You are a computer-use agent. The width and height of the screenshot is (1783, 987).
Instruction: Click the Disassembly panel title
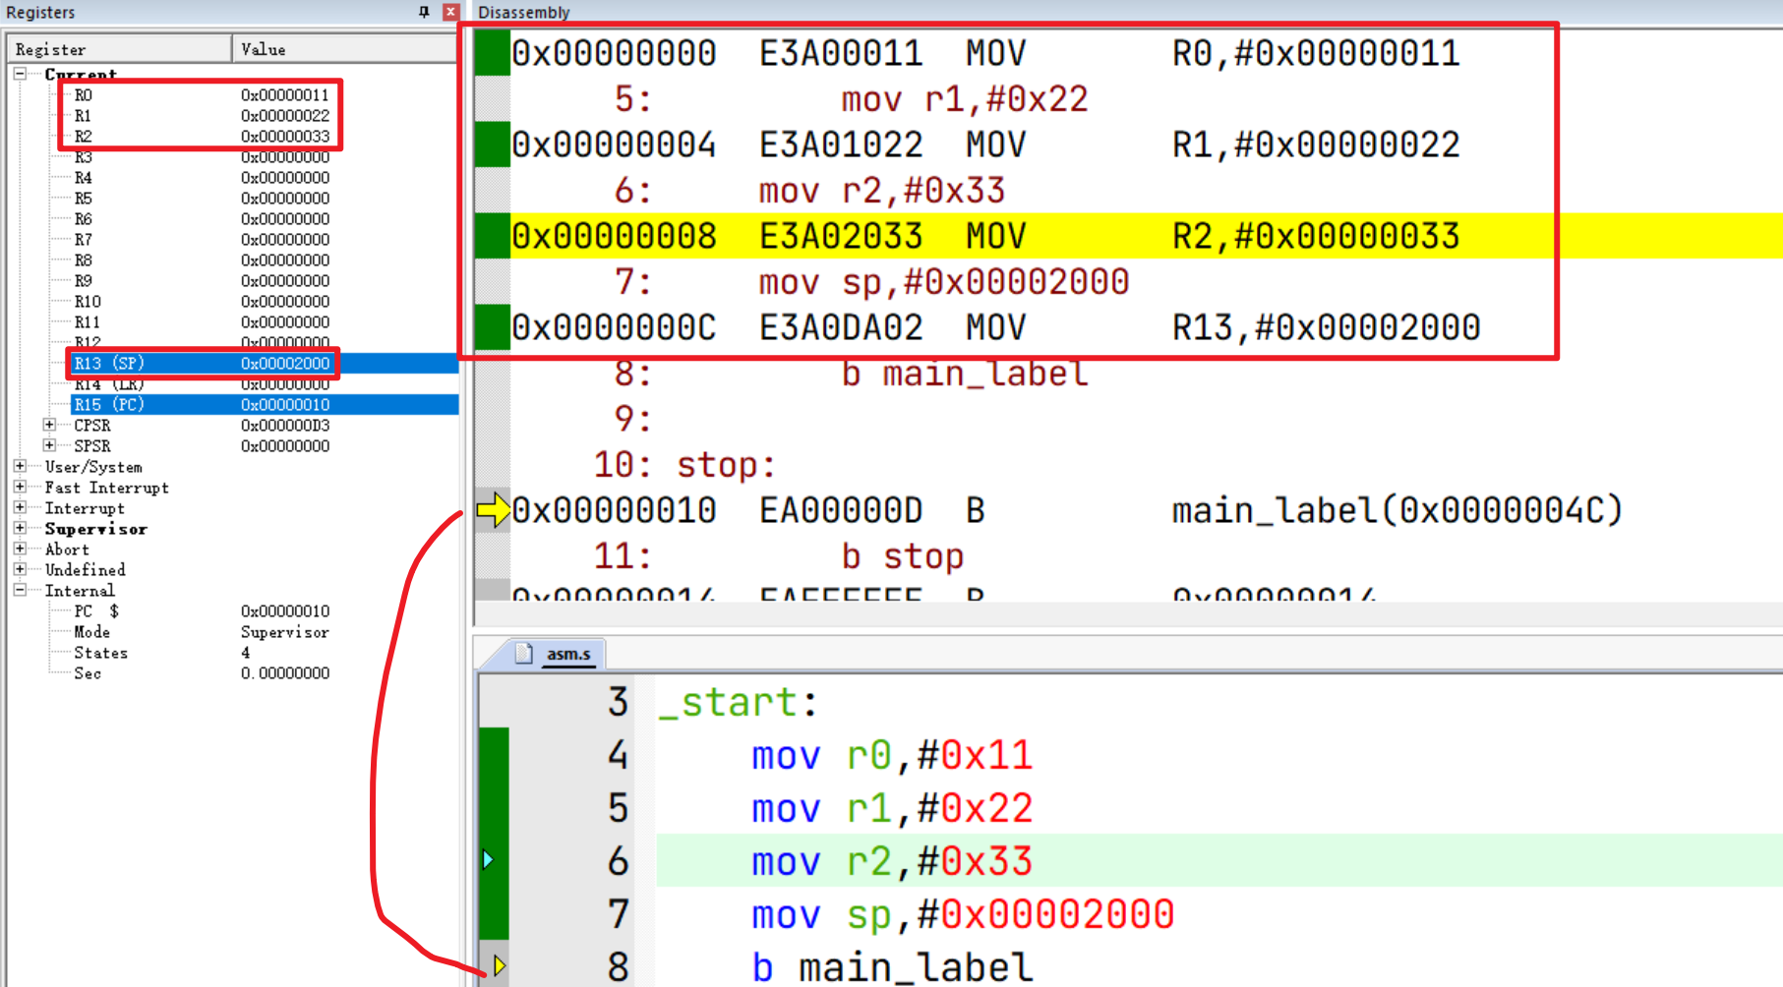[x=524, y=12]
